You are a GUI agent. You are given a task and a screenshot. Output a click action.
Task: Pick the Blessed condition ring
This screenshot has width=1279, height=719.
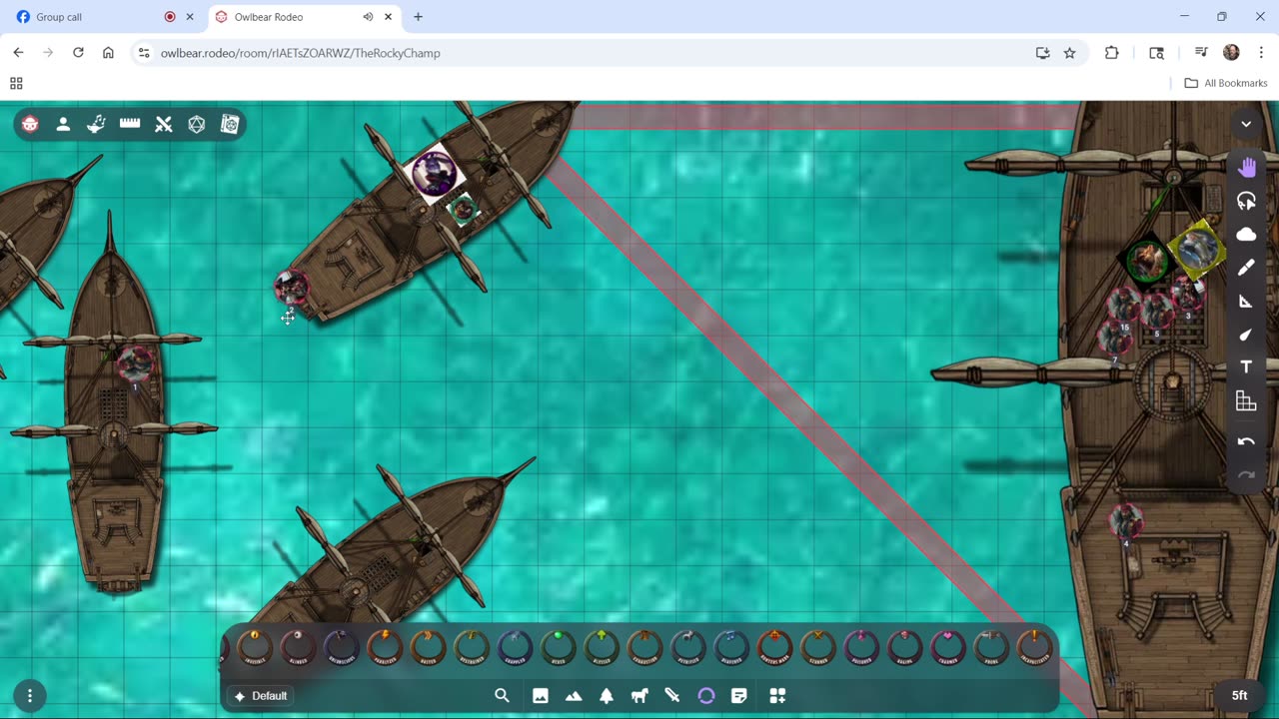(602, 648)
